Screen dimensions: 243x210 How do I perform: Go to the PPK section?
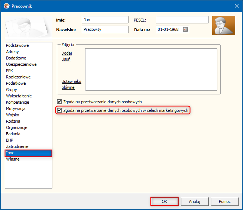29,71
